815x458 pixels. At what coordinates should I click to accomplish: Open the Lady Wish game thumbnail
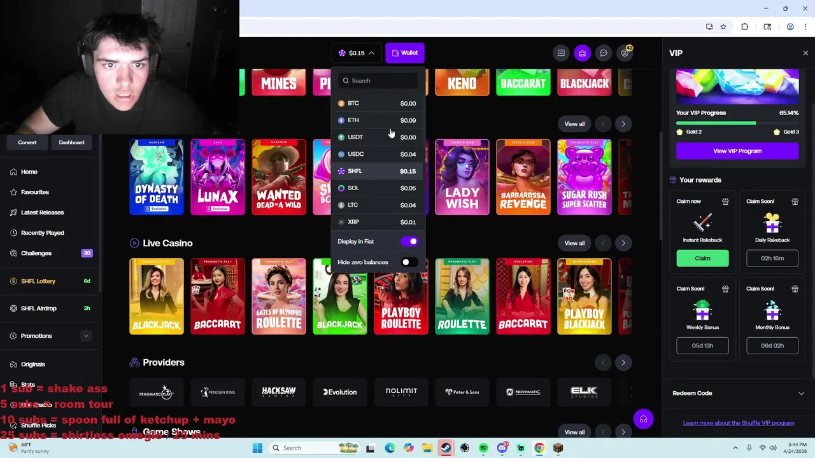[x=462, y=177]
